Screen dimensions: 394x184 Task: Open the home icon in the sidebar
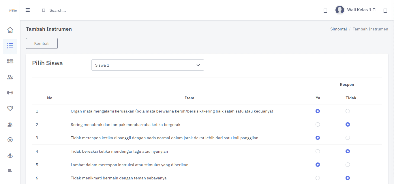pos(10,30)
